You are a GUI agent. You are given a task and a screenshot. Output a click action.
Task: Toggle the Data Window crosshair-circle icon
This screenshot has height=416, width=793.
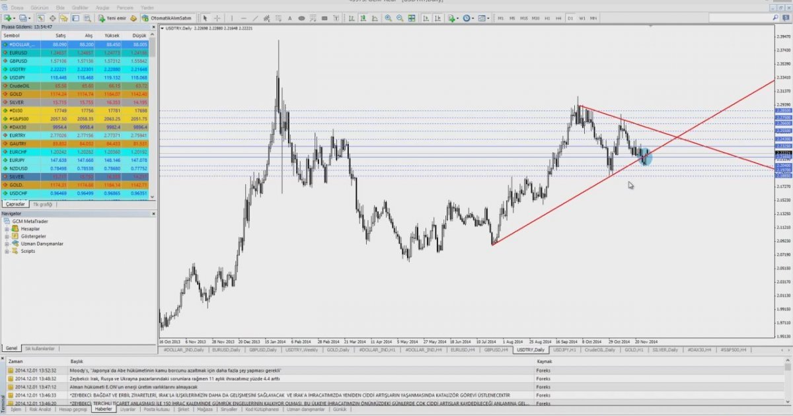52,18
